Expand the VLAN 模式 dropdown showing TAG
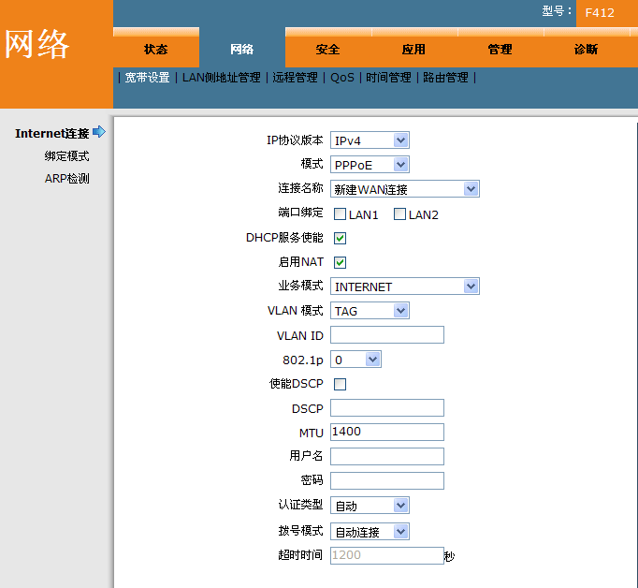This screenshot has width=638, height=588. coord(370,311)
